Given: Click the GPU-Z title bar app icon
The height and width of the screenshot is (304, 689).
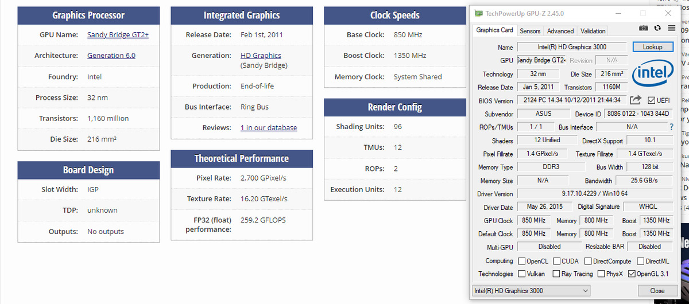Looking at the screenshot, I should (x=479, y=13).
